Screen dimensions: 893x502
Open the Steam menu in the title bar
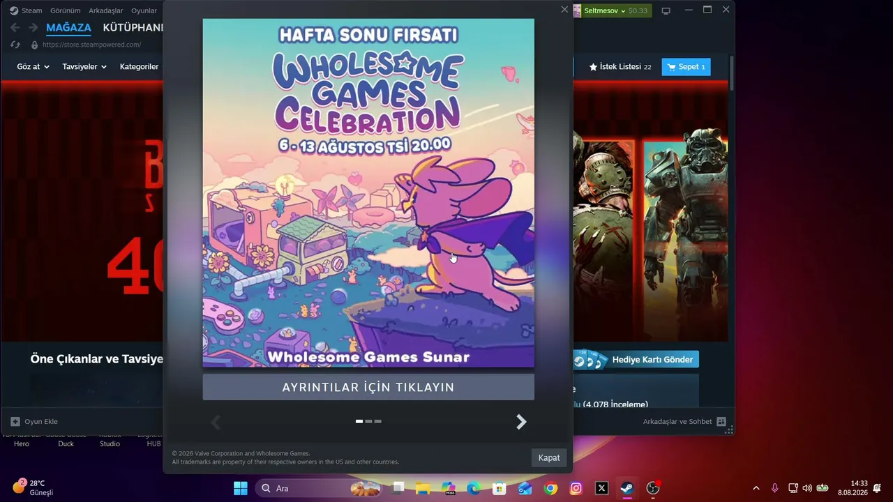tap(26, 10)
